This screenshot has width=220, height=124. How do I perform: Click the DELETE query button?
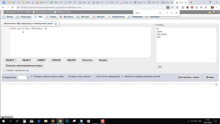click(x=71, y=60)
